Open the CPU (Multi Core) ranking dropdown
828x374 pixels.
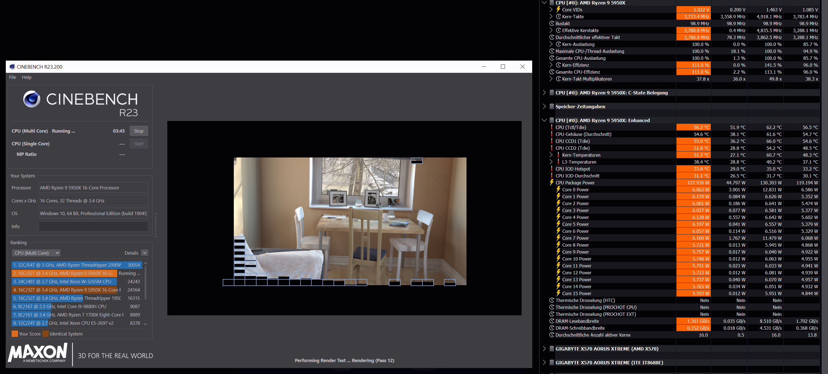click(x=36, y=253)
